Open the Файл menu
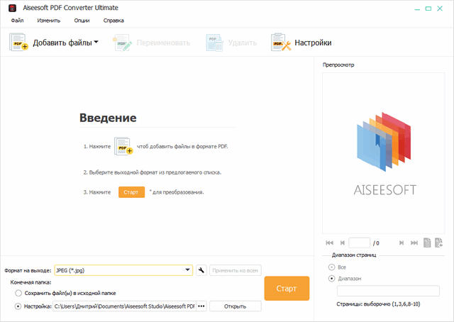The image size is (454, 322). [x=17, y=21]
